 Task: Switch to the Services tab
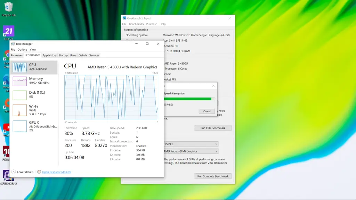point(94,55)
